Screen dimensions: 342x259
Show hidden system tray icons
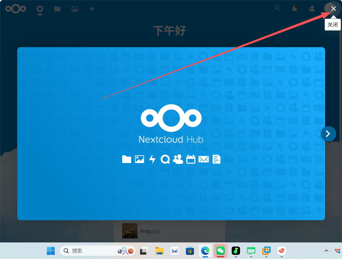[326, 251]
